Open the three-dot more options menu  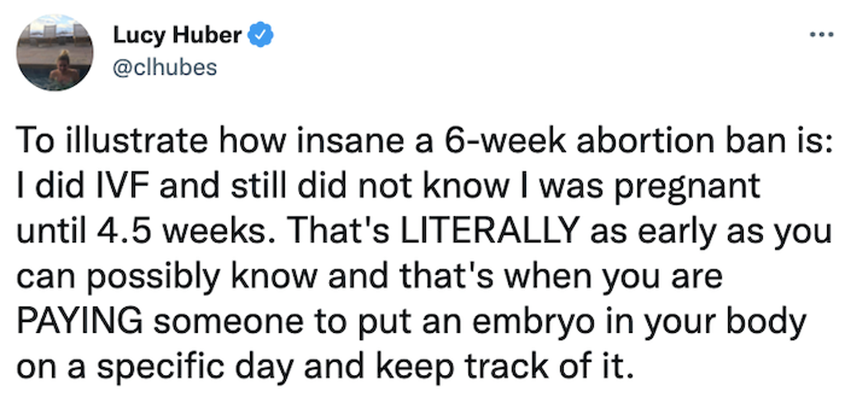coord(821,35)
